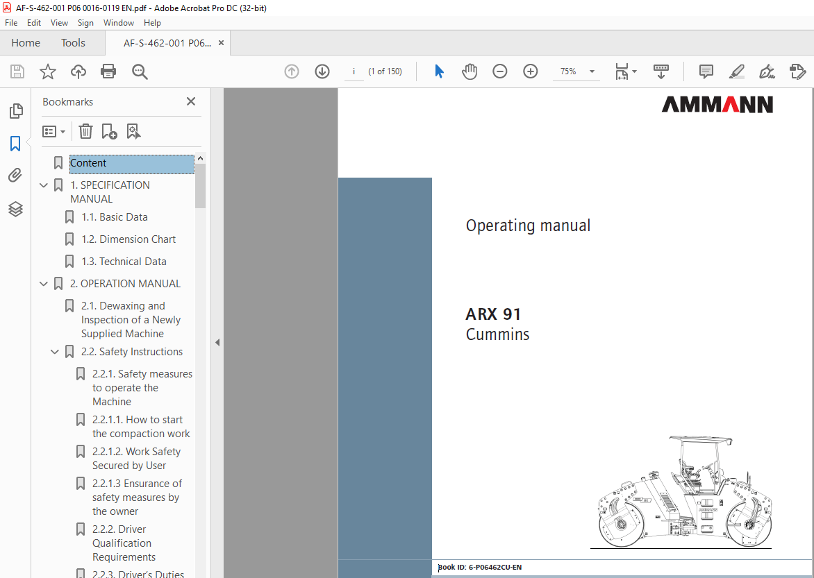Open the Edit PDF tool icon
The image size is (814, 578).
pos(797,71)
